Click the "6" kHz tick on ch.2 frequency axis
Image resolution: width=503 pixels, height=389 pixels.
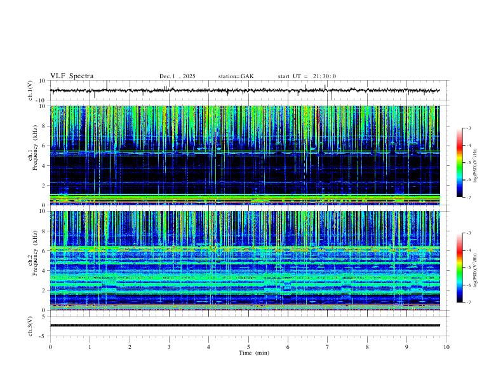[44, 251]
